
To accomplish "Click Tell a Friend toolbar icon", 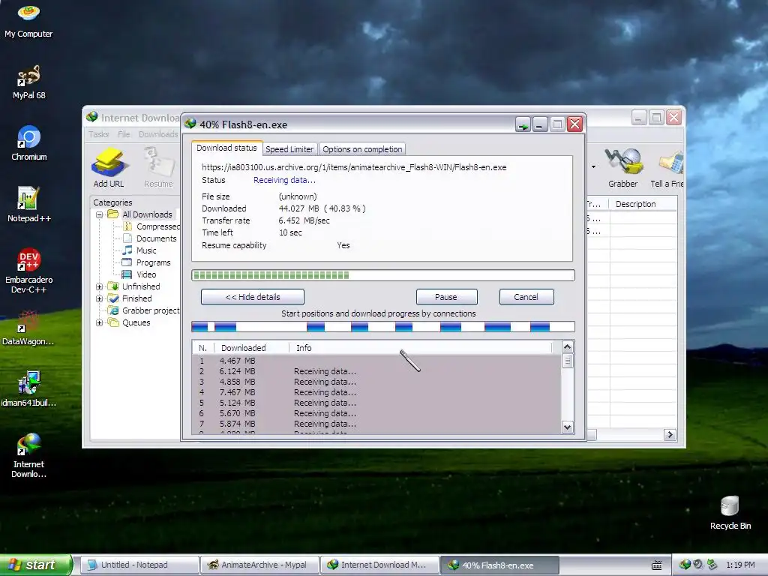I will [x=667, y=168].
